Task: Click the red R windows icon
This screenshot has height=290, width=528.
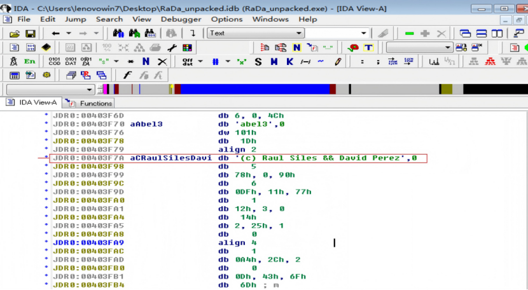Action: [x=85, y=75]
